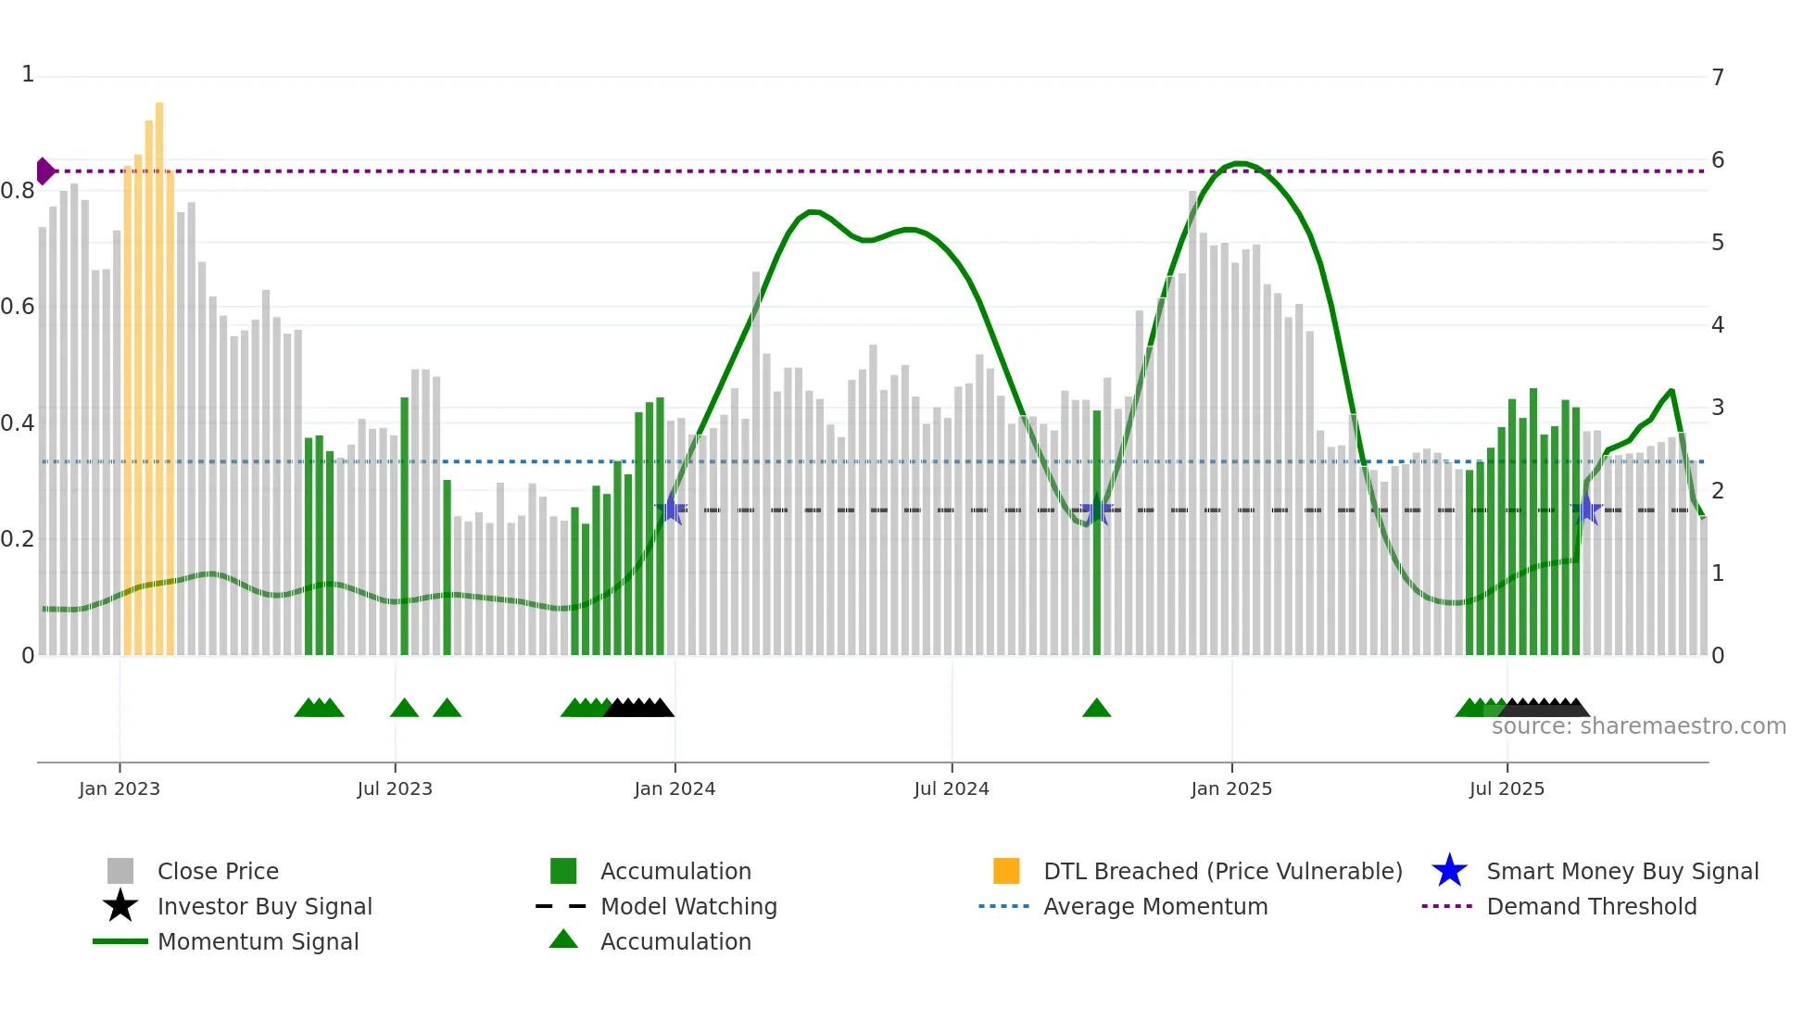Click the dashed Model Watching legend icon
The height and width of the screenshot is (1021, 1816).
point(561,906)
